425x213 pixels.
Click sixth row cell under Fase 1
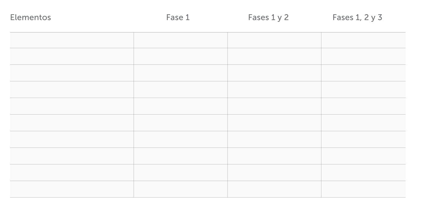click(x=180, y=123)
